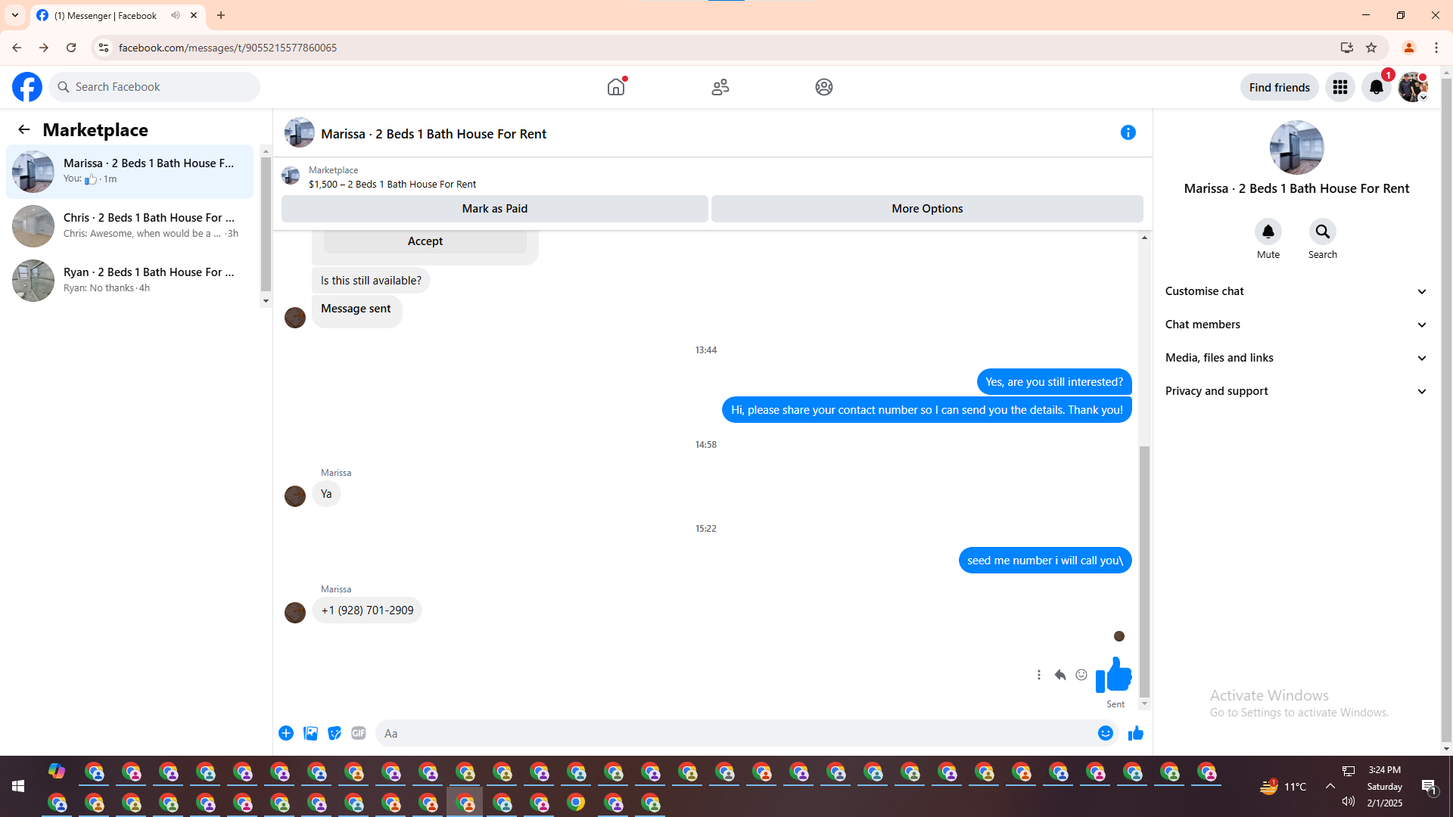This screenshot has height=817, width=1453.
Task: Mute the browser tab audio
Action: tap(176, 15)
